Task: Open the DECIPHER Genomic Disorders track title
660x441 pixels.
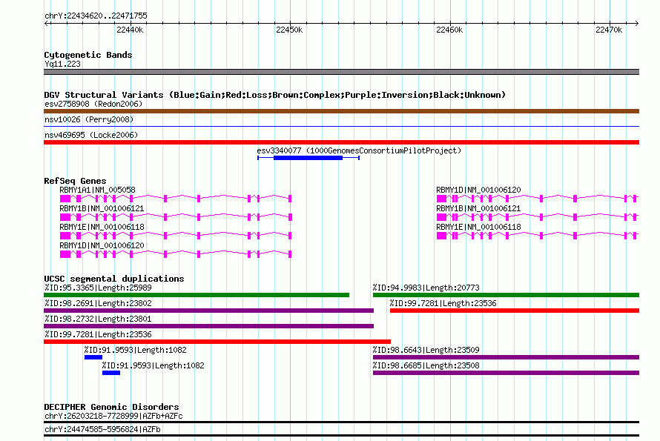Action: pos(111,407)
